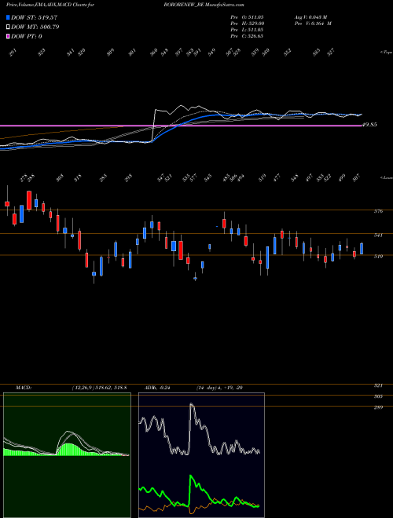
Task: Click the last blue candlestick on the right
Action: click(362, 249)
